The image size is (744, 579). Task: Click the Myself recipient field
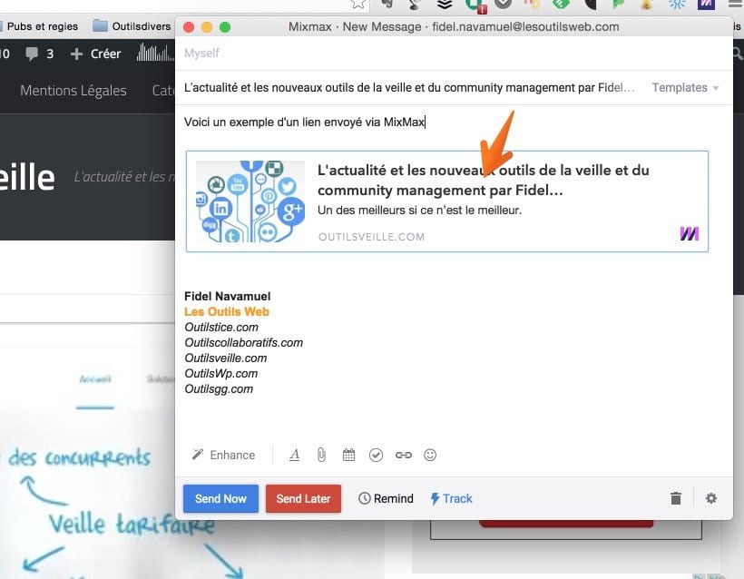454,54
